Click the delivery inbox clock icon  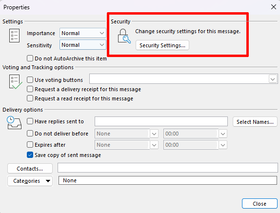(x=14, y=122)
